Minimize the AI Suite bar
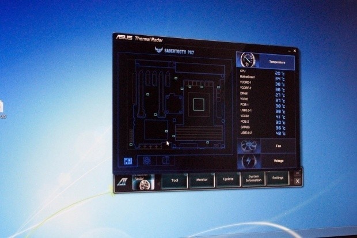Screen dimensions: 357x238 click(x=297, y=173)
